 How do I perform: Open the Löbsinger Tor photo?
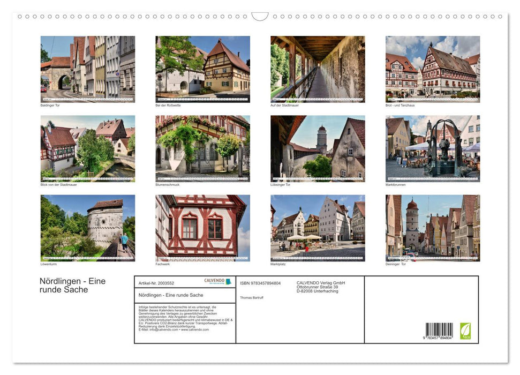click(x=318, y=148)
